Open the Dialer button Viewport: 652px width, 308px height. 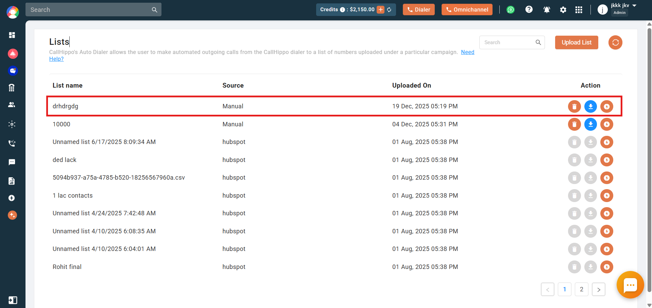(x=419, y=10)
